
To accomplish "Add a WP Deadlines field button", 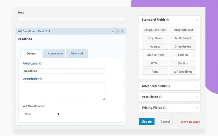I will click(183, 72).
